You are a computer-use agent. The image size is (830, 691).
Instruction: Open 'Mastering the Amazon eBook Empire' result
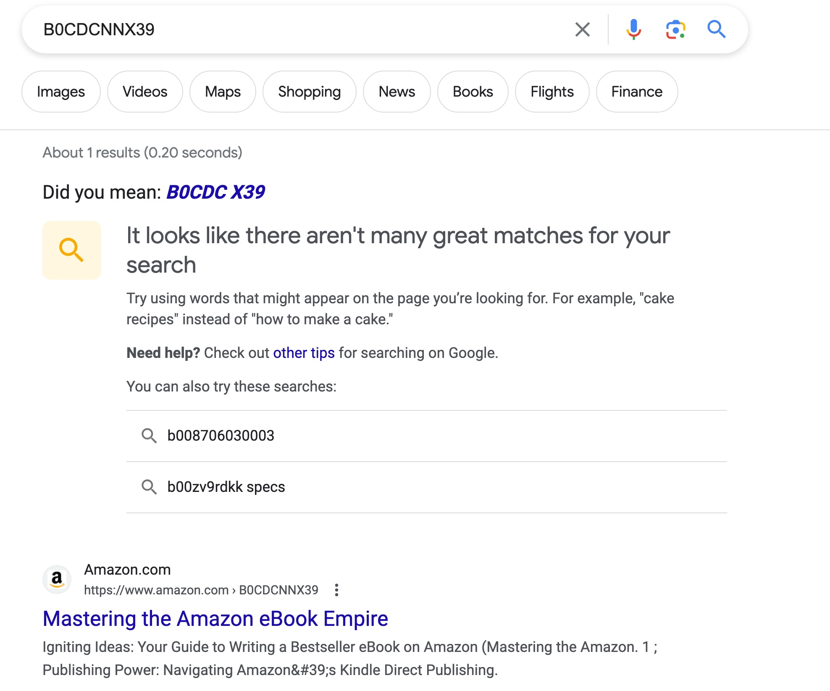click(x=215, y=618)
